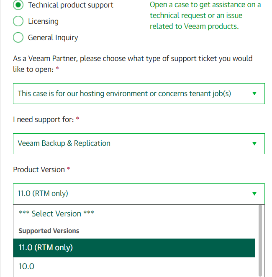Image resolution: width=272 pixels, height=277 pixels.
Task: Click the Licensing label text
Action: [43, 21]
